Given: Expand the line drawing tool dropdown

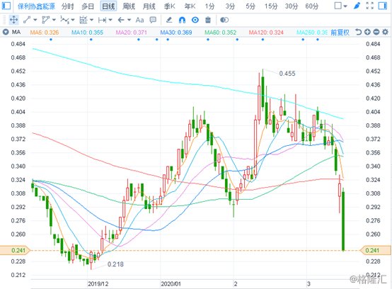Looking at the screenshot, I should (x=35, y=20).
